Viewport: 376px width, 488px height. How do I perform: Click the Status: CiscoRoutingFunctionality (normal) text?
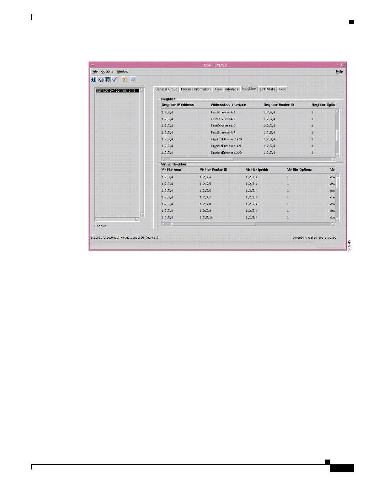(x=124, y=237)
